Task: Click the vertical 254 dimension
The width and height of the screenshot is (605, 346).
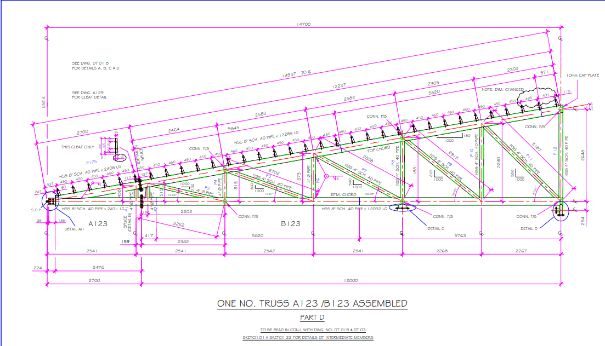Action: pos(583,221)
